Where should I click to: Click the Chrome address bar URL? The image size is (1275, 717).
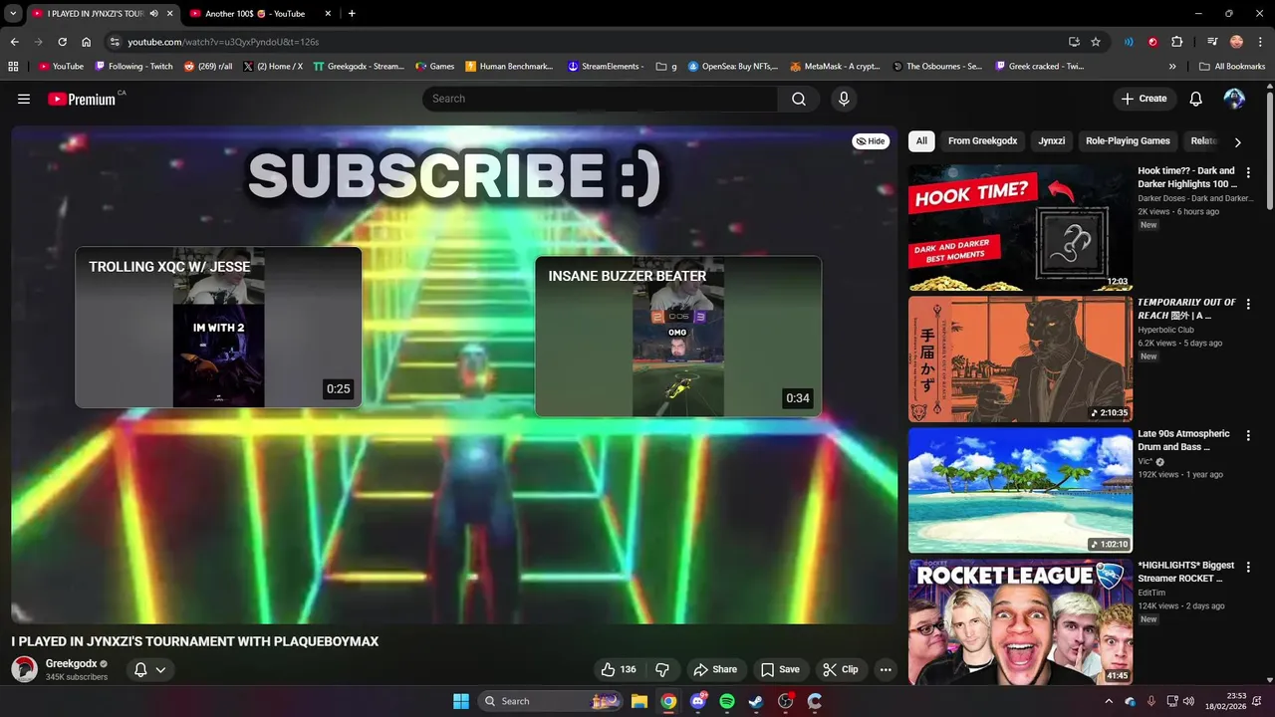click(x=223, y=42)
